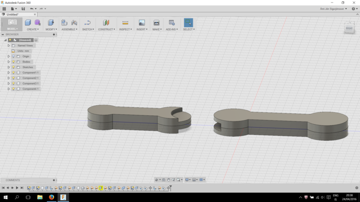Image resolution: width=360 pixels, height=202 pixels.
Task: Expand the Origin tree node
Action: 9,56
